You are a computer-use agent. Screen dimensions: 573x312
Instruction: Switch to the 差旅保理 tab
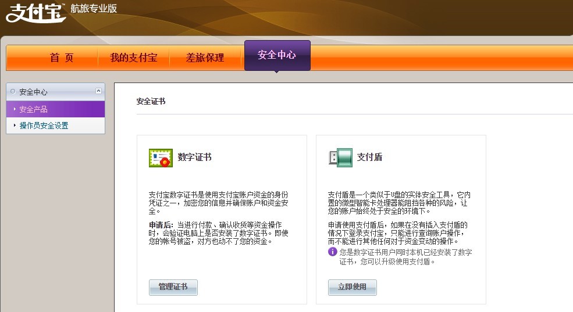point(205,58)
